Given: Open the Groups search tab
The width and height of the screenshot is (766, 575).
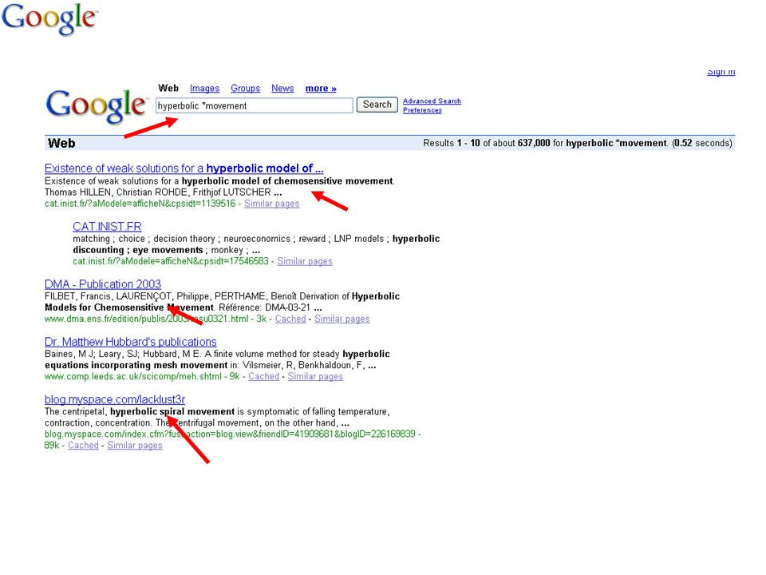Looking at the screenshot, I should [245, 89].
